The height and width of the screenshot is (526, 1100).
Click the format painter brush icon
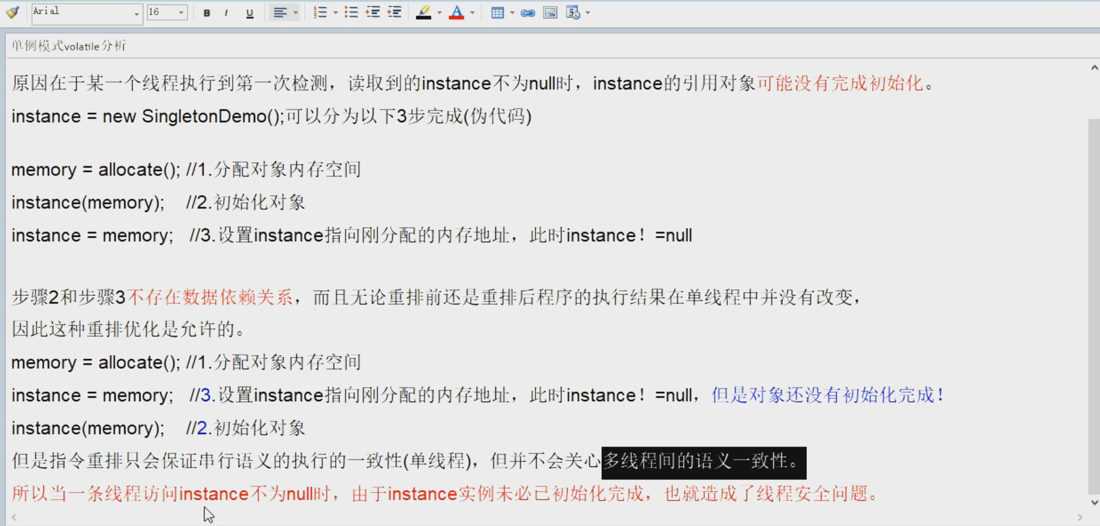13,12
